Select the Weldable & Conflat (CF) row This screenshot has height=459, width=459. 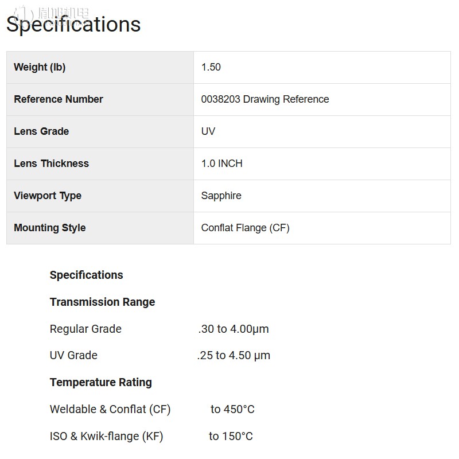pos(152,409)
